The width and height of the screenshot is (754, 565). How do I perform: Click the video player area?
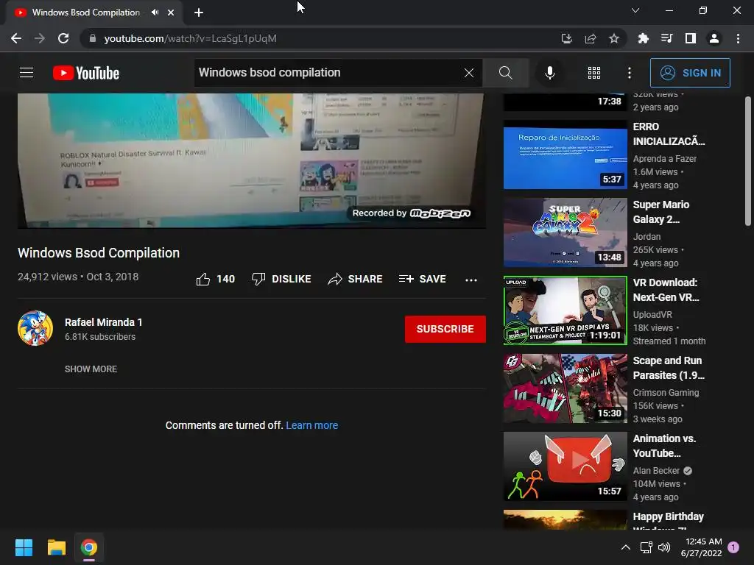252,160
